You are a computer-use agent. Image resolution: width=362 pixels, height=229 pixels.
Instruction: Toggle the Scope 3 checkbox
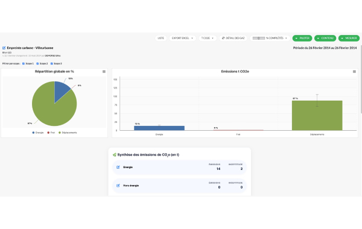coord(52,63)
